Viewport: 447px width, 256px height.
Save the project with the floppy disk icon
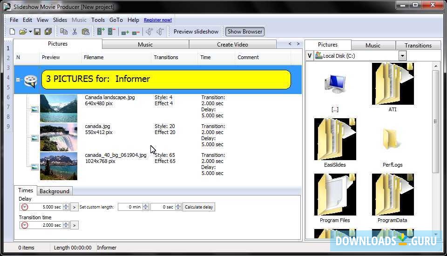[37, 32]
